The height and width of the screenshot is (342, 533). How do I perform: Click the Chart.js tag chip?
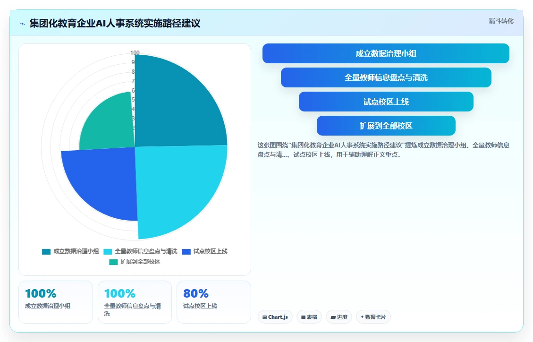275,317
